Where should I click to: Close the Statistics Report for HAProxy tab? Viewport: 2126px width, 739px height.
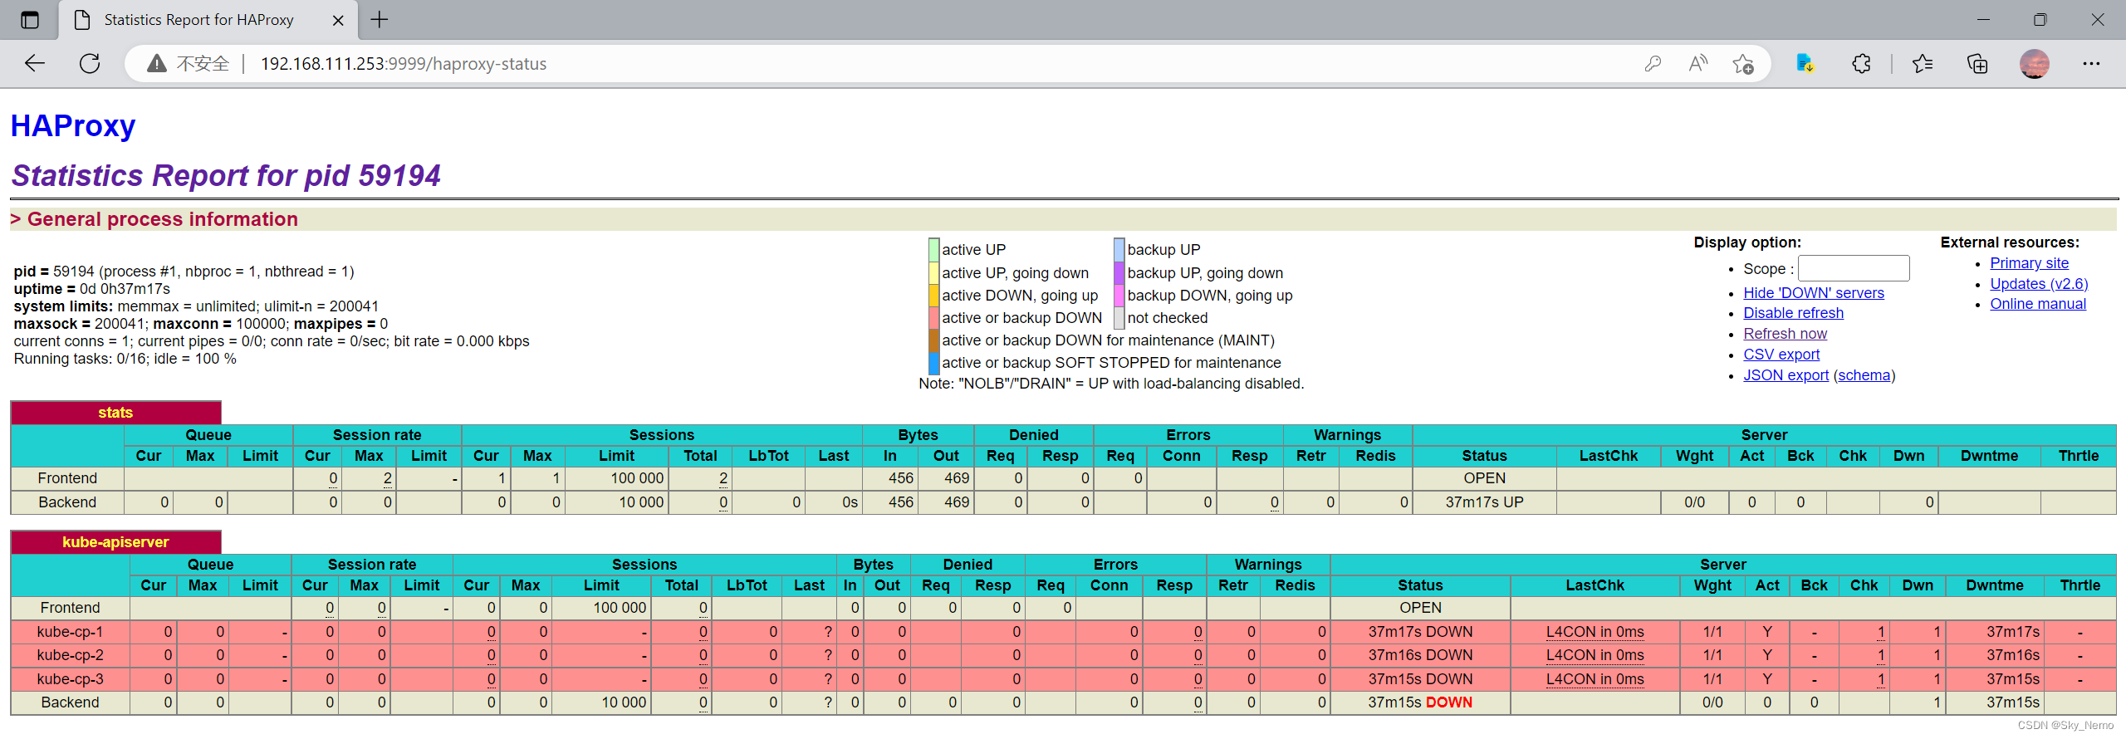[x=338, y=21]
